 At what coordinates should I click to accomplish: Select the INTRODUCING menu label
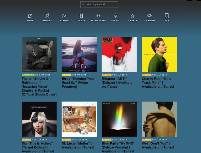click(98, 21)
